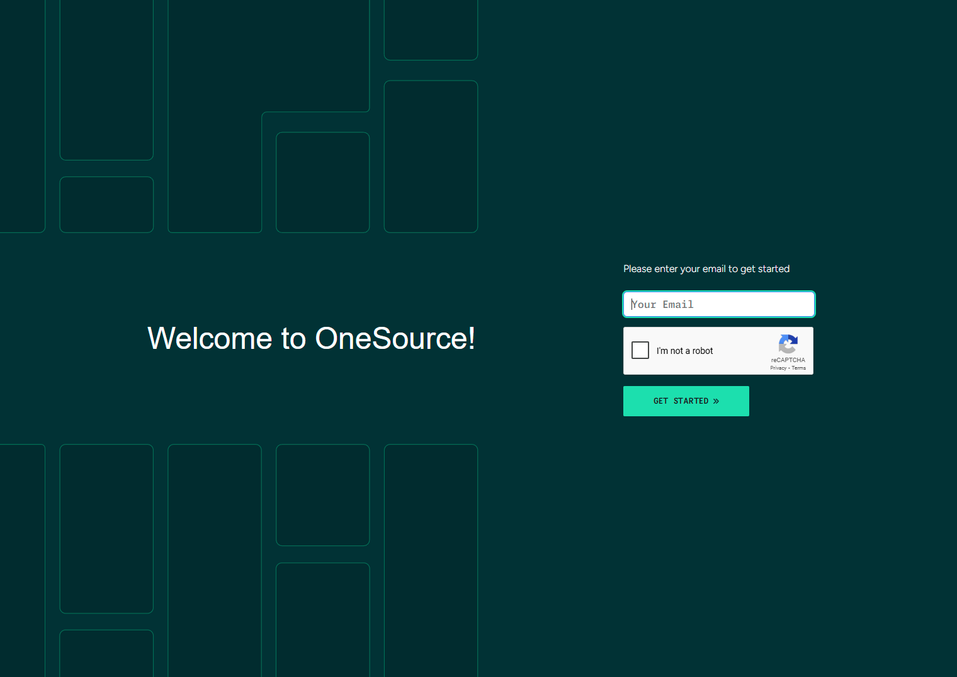Click the Welcome to OneSource! heading
Viewport: 957px width, 677px height.
coord(311,338)
